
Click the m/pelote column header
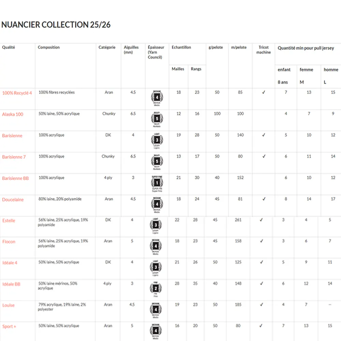(239, 47)
